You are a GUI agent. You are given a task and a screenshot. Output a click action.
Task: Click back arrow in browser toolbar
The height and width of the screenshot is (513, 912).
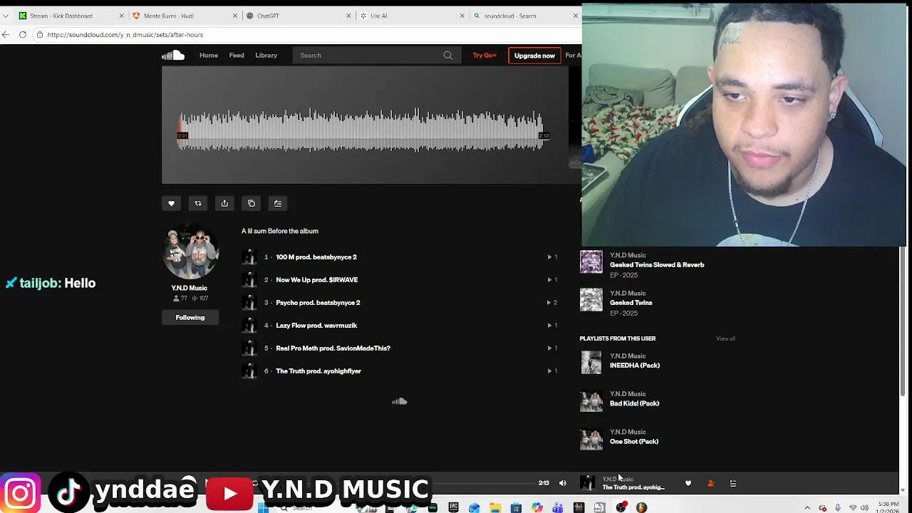[x=6, y=34]
